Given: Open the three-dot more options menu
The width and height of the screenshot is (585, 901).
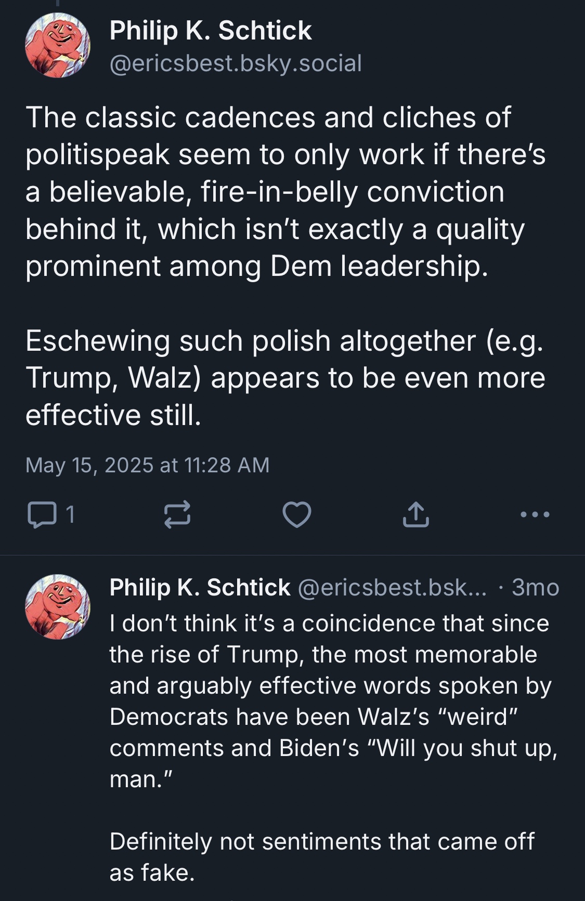Looking at the screenshot, I should (535, 514).
